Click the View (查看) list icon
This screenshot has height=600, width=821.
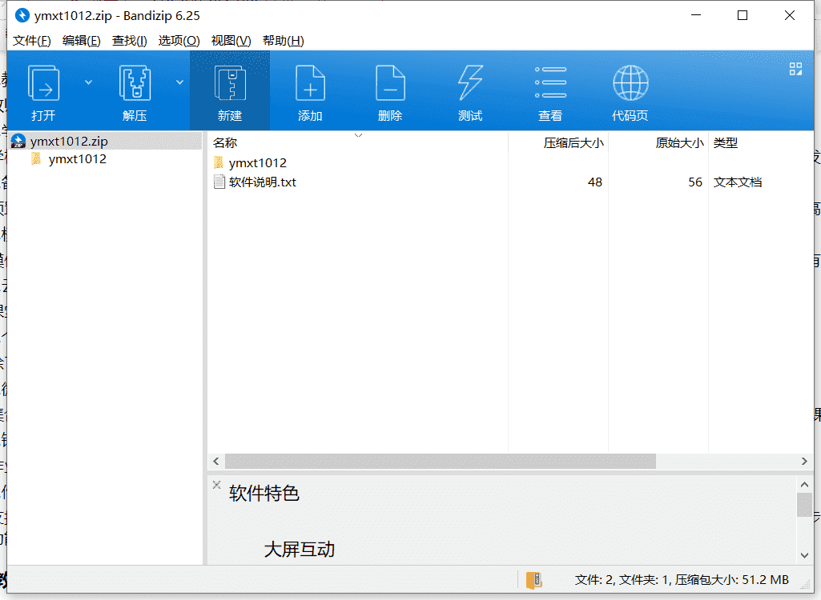coord(550,82)
